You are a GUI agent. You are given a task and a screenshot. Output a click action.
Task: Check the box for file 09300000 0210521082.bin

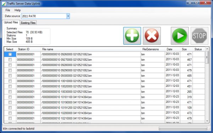click(x=10, y=76)
